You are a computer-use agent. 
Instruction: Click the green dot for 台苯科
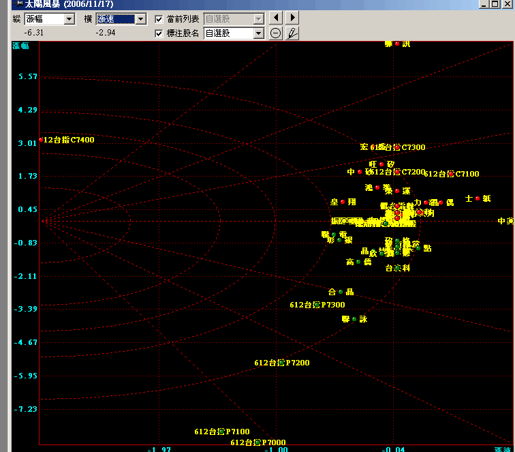(x=397, y=268)
